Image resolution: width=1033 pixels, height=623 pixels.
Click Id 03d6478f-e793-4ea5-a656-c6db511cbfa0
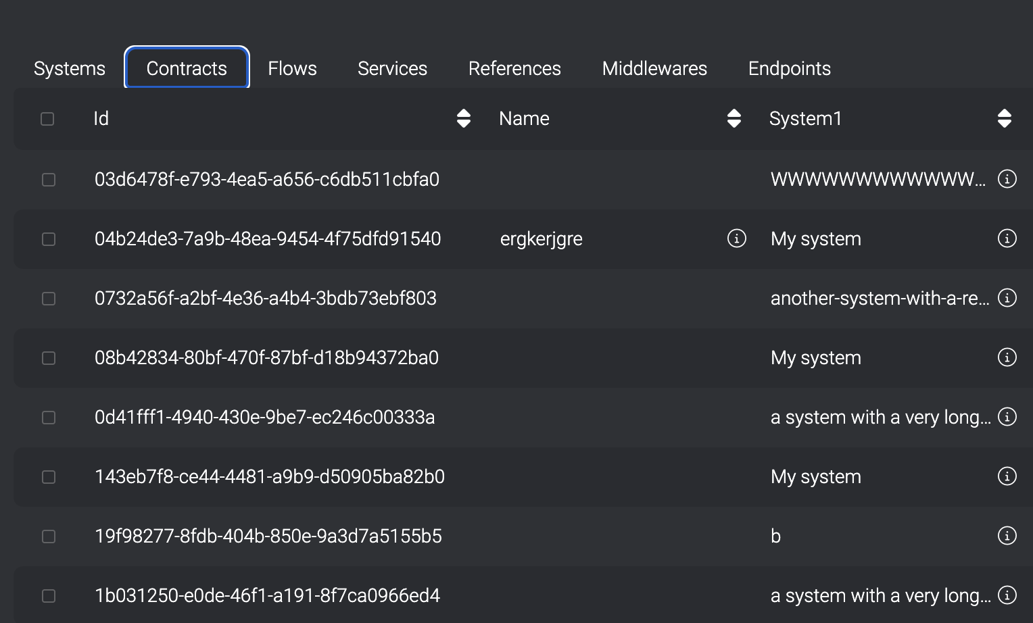267,179
